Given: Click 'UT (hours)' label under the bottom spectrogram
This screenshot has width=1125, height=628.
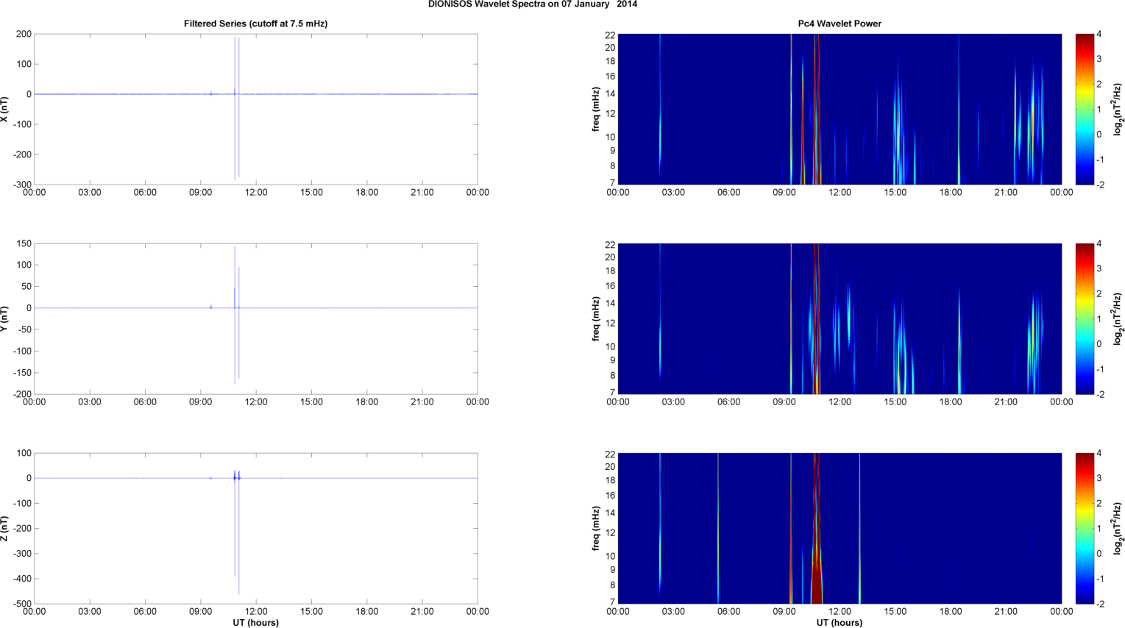Looking at the screenshot, I should [x=840, y=623].
